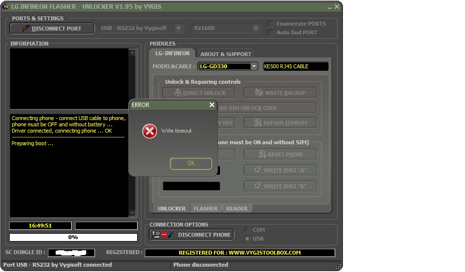Click the log panel scroll-down arrow
This screenshot has height=272, width=465.
click(132, 213)
